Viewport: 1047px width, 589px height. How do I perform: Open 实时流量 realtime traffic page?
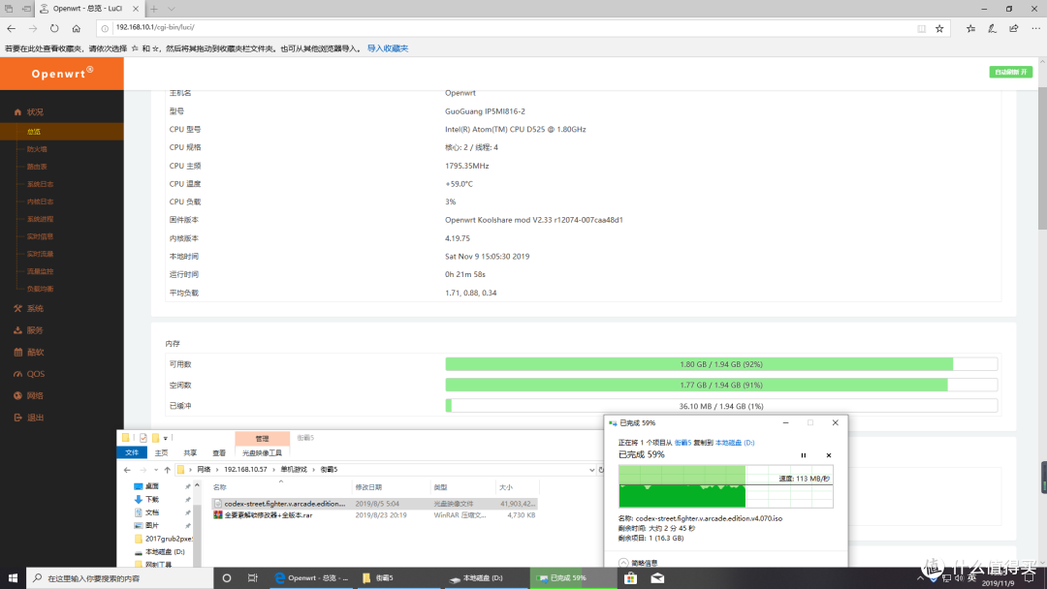pos(40,254)
